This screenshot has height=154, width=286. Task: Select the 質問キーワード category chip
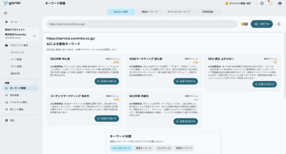pos(184,148)
